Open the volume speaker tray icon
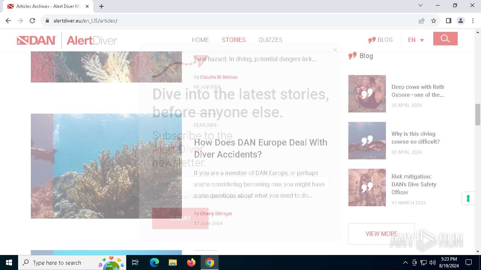 [433, 262]
